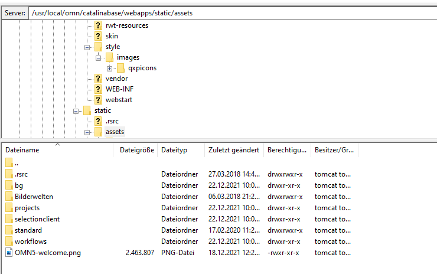
Task: Click the workflows folder icon
Action: (9, 241)
